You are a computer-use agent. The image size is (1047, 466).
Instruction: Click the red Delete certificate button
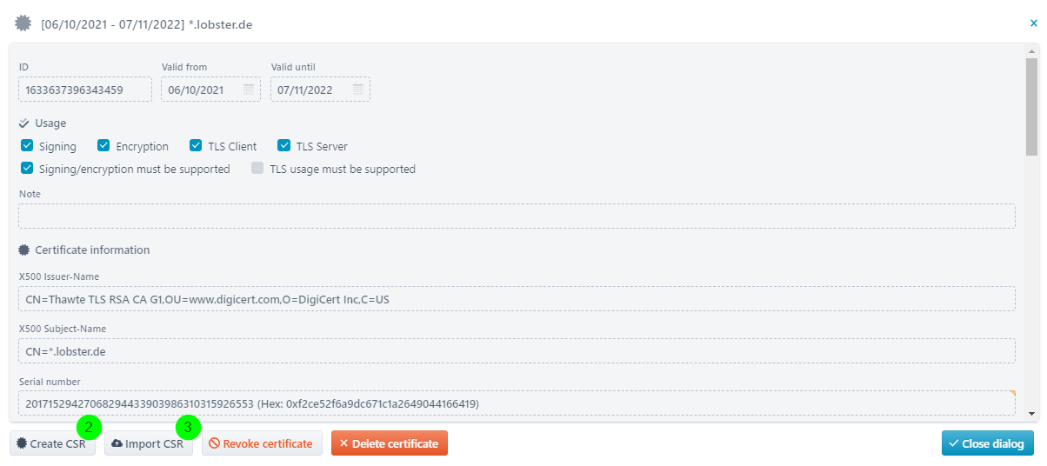click(x=390, y=443)
